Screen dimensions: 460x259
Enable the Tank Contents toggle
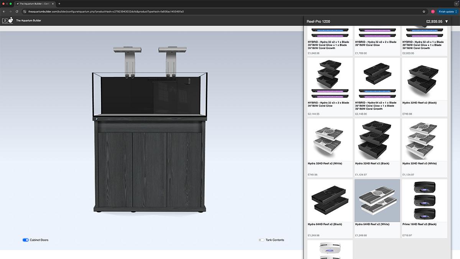[x=261, y=240]
